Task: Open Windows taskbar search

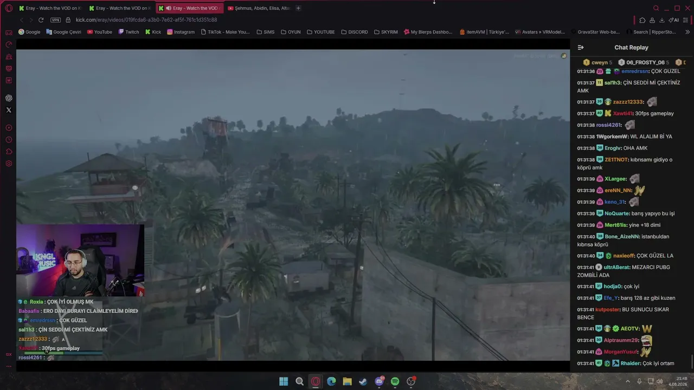Action: pyautogui.click(x=299, y=381)
